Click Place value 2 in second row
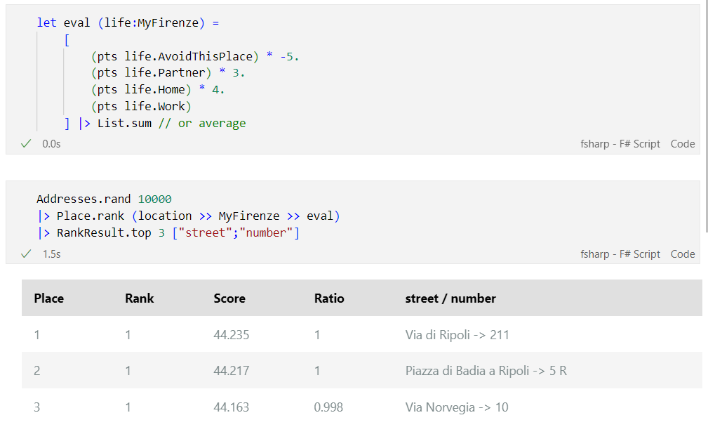Image resolution: width=708 pixels, height=427 pixels. [x=37, y=371]
